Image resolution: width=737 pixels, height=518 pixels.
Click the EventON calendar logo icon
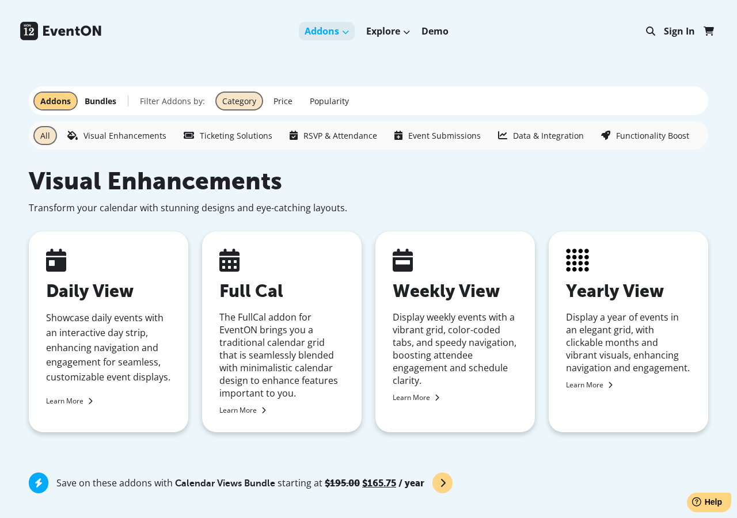click(29, 31)
